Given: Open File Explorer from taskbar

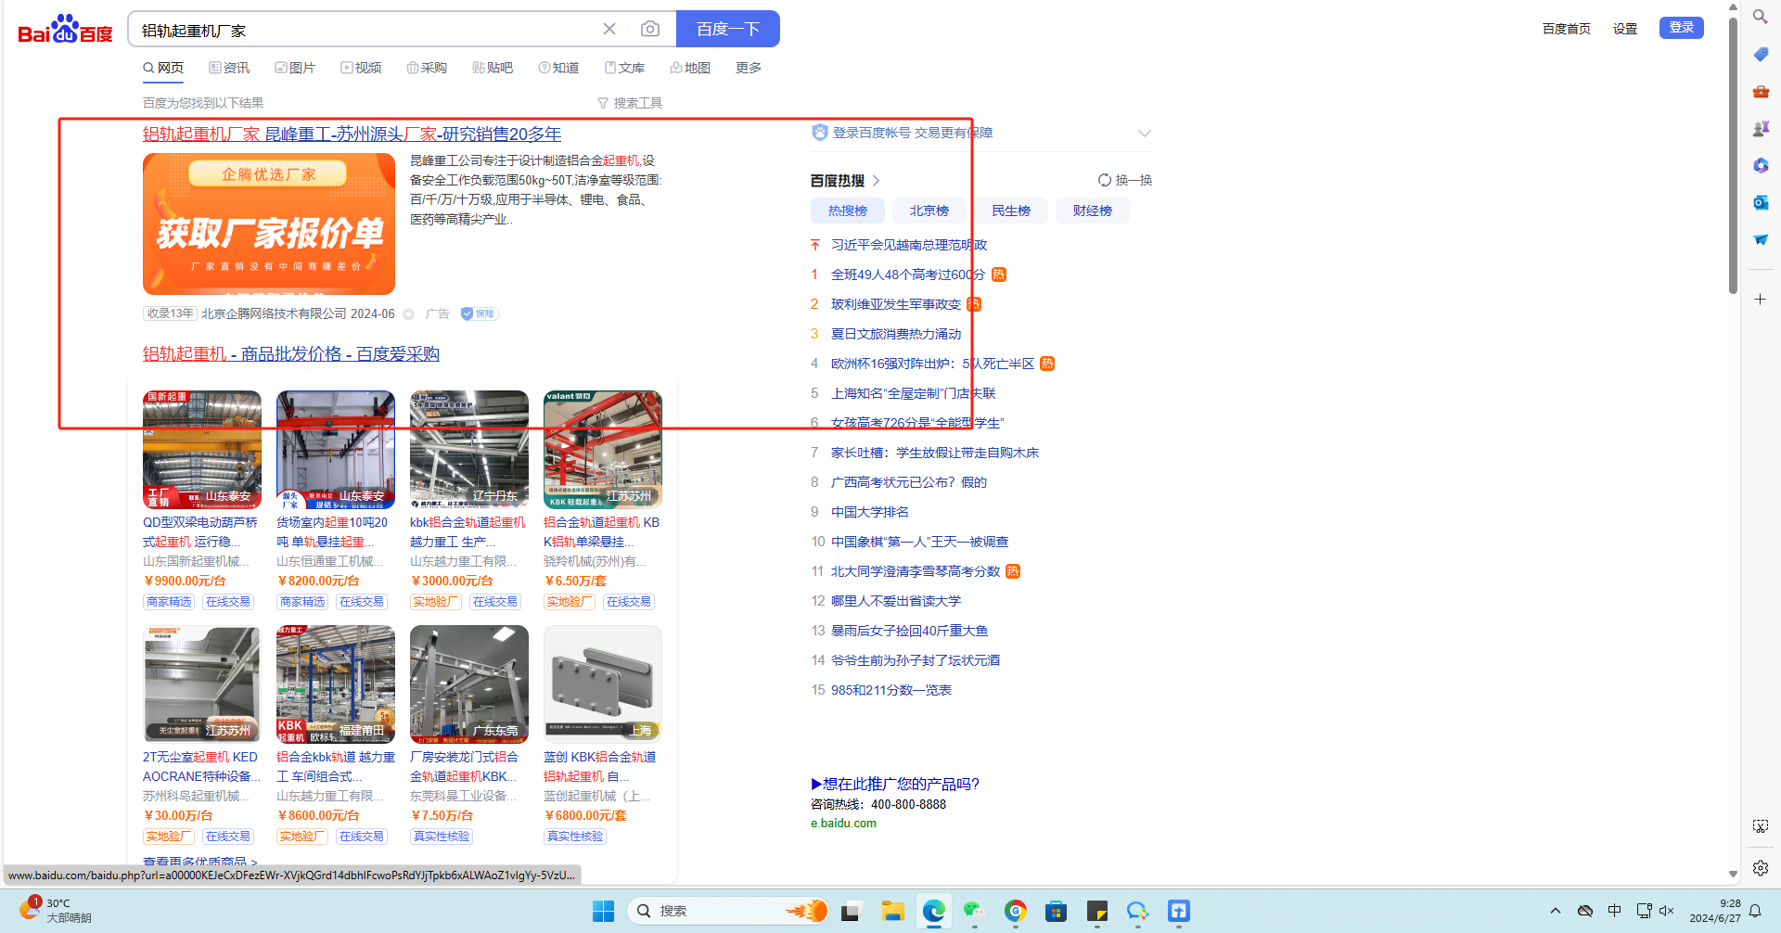Looking at the screenshot, I should [892, 911].
